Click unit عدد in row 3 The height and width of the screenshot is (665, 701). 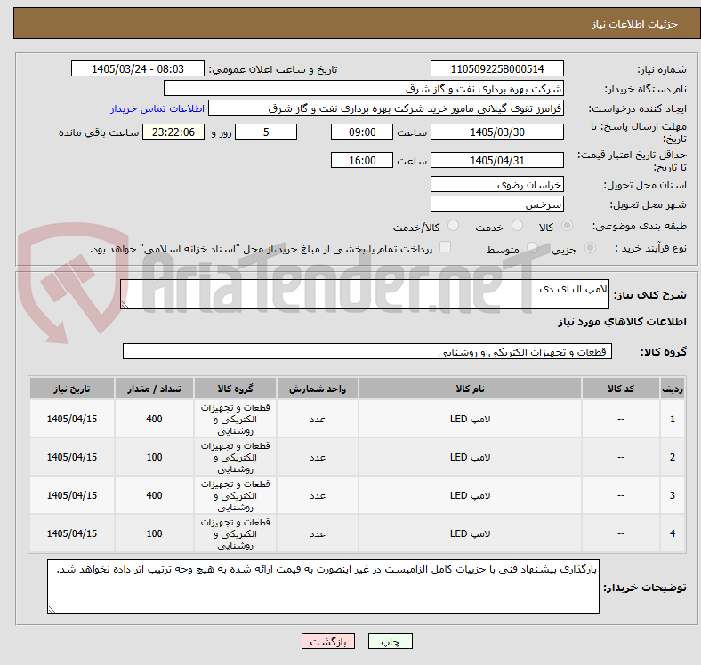318,495
